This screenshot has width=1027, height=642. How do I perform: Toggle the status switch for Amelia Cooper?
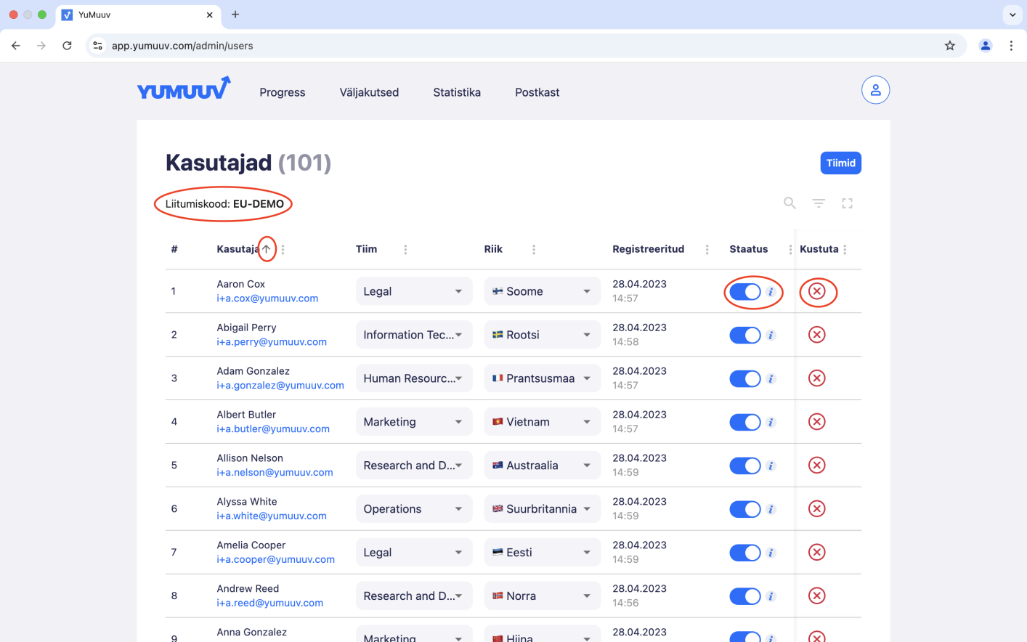click(x=745, y=553)
